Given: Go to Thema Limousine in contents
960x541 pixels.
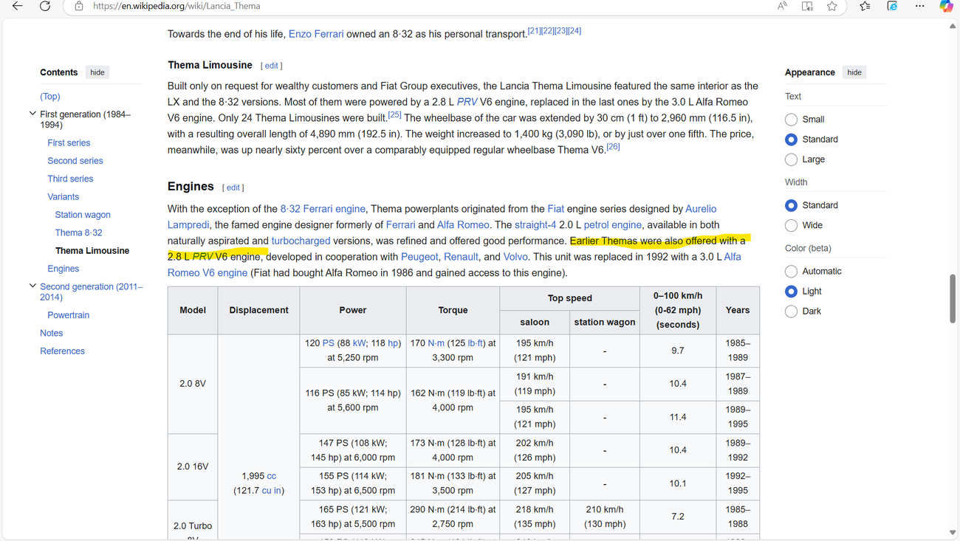Looking at the screenshot, I should [92, 251].
